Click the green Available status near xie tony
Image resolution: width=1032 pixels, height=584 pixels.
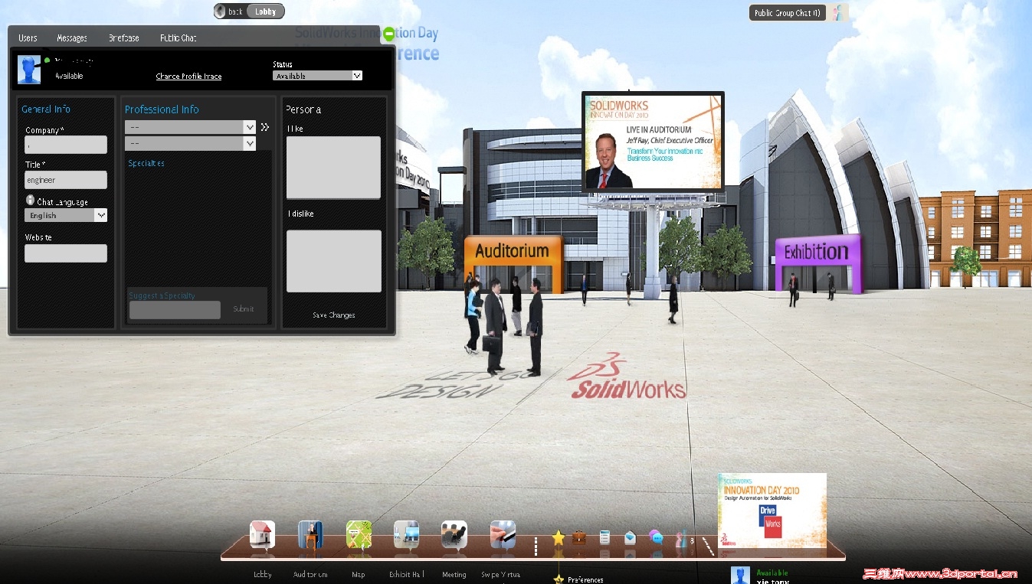click(x=772, y=573)
